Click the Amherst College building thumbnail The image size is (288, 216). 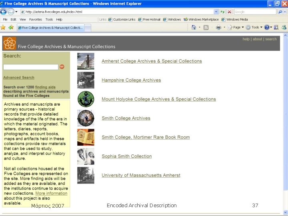pos(86,61)
